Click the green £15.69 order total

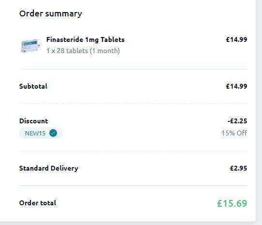[232, 203]
